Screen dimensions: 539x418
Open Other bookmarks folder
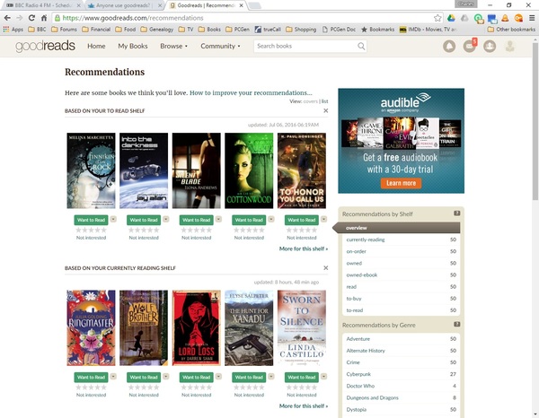[x=511, y=30]
